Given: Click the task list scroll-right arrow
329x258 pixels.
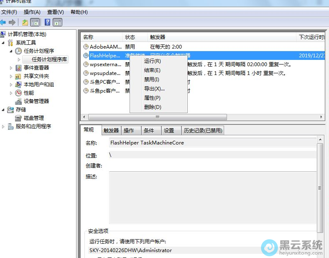Looking at the screenshot, I should 321,117.
